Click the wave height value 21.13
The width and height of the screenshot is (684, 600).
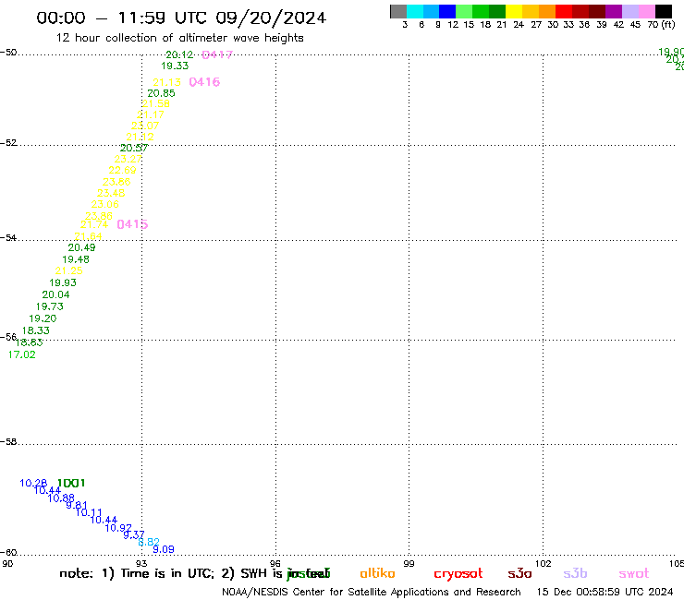167,82
